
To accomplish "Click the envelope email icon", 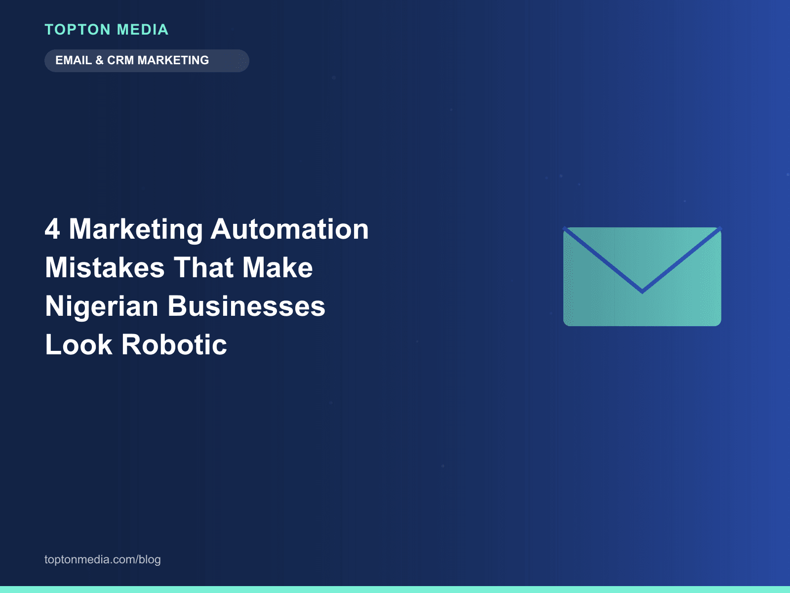I will (642, 276).
